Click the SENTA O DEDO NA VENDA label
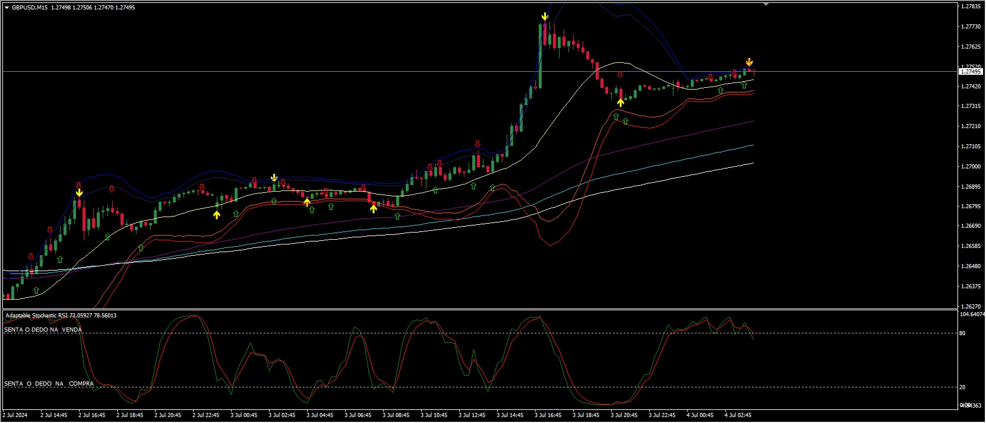986x423 pixels. pos(43,330)
